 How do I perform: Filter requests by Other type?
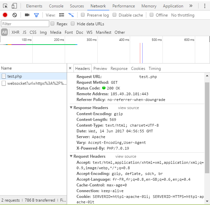[120, 32]
